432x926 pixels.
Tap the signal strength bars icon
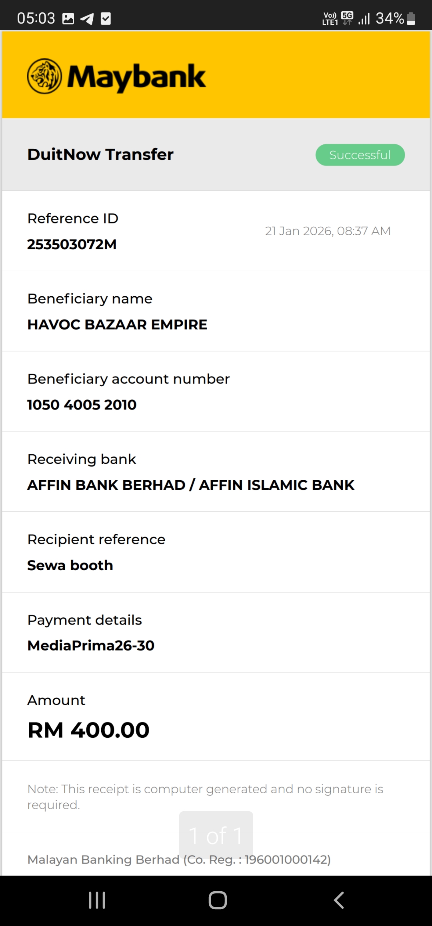point(364,18)
